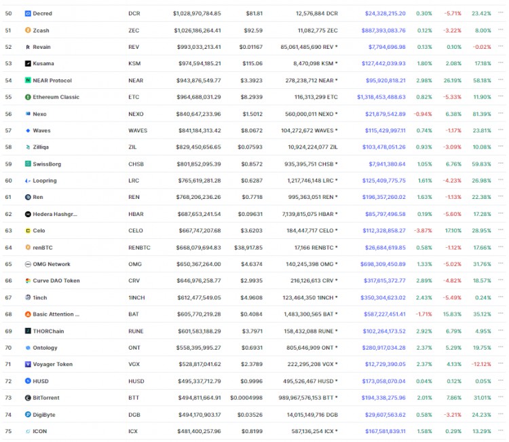Open the more options menu for Decred
509x442 pixels.
point(501,12)
